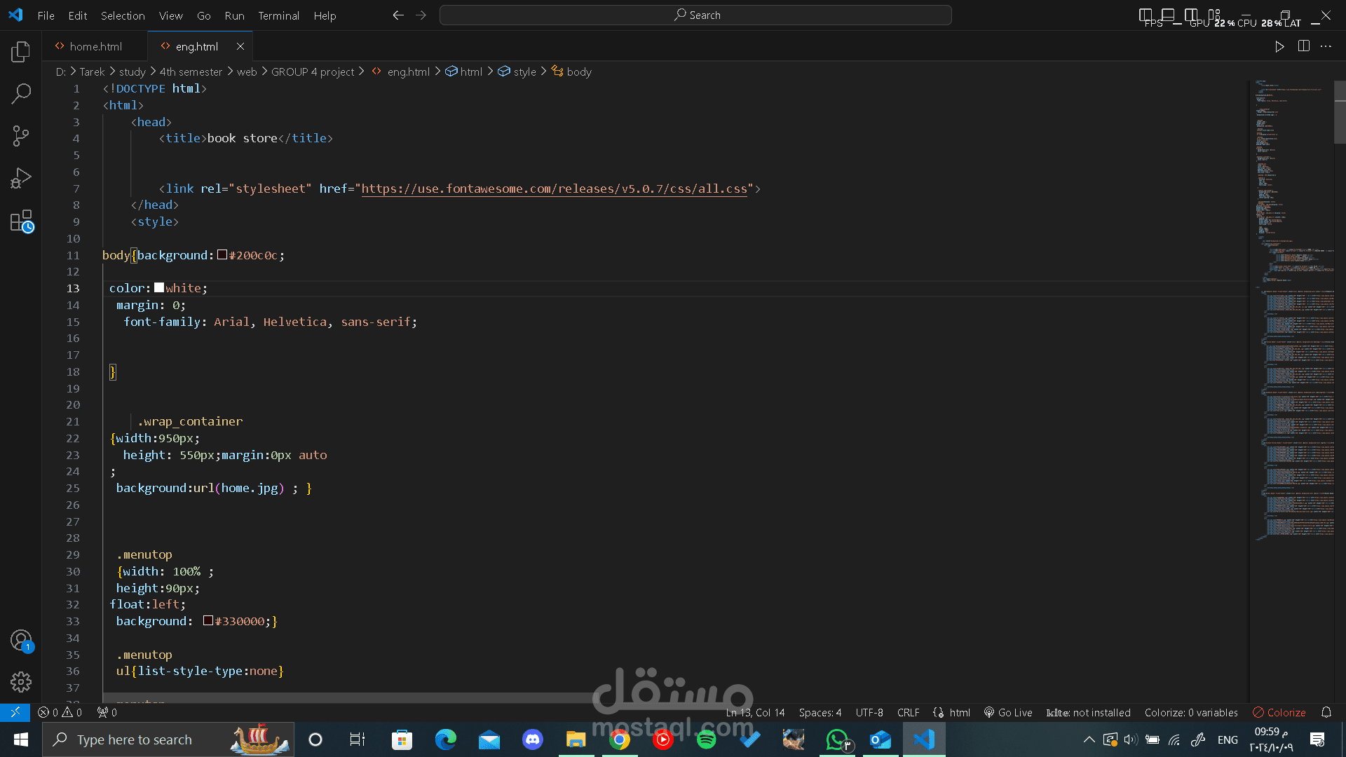
Task: Open the Explorer sidebar panel
Action: (21, 52)
